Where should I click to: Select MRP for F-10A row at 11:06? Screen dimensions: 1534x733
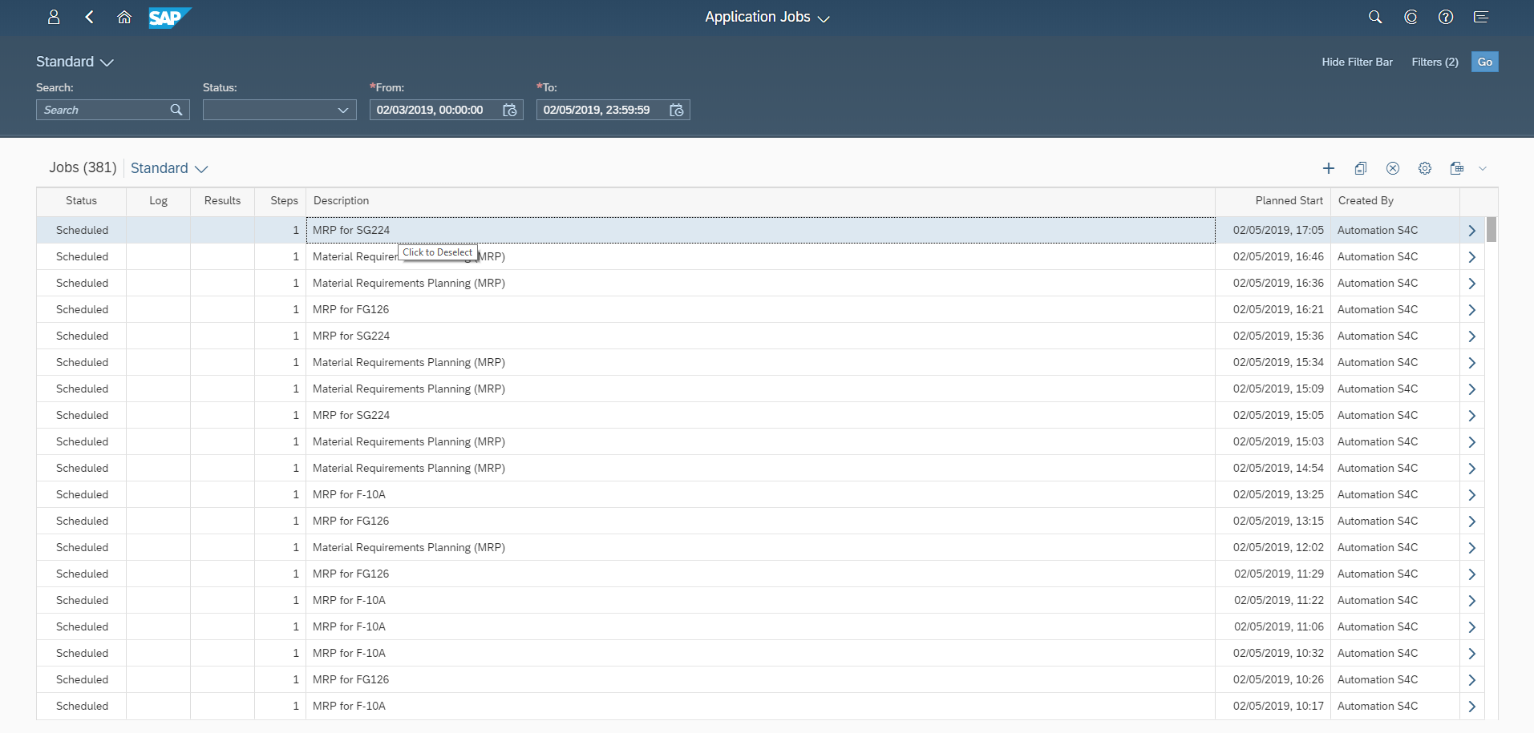pyautogui.click(x=760, y=626)
